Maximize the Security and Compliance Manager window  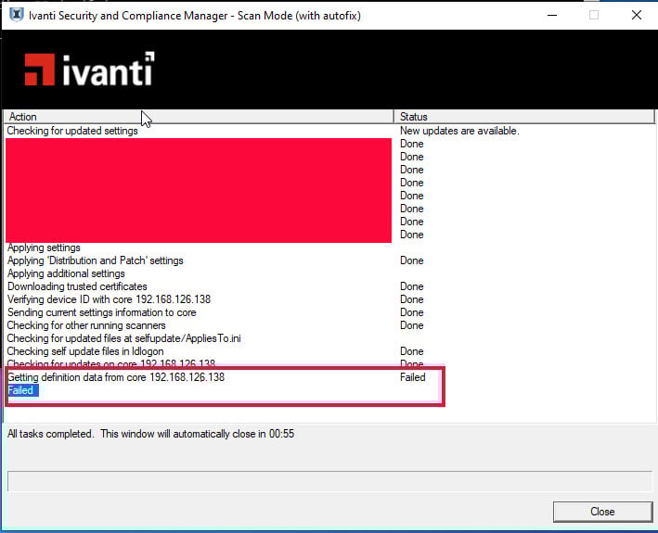tap(594, 15)
